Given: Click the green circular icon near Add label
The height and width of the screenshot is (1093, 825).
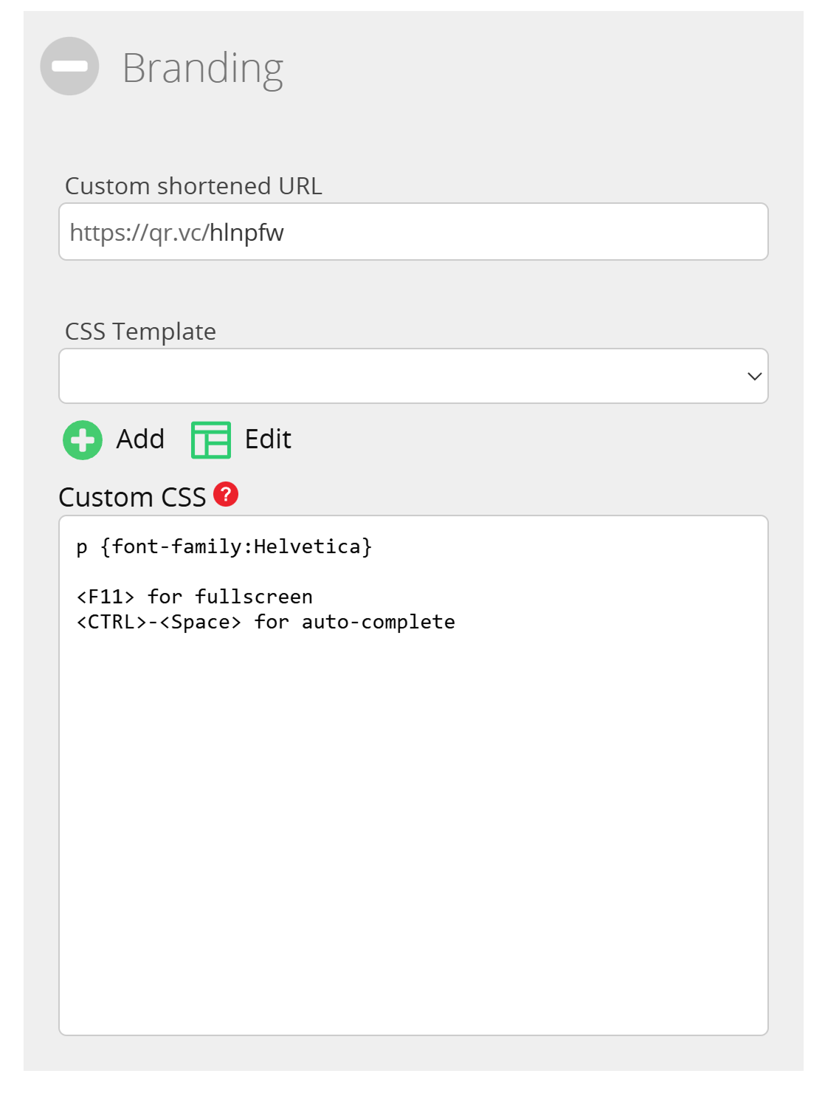Looking at the screenshot, I should tap(82, 439).
